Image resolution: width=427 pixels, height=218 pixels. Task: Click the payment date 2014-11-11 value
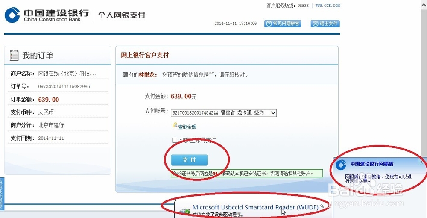pos(51,138)
